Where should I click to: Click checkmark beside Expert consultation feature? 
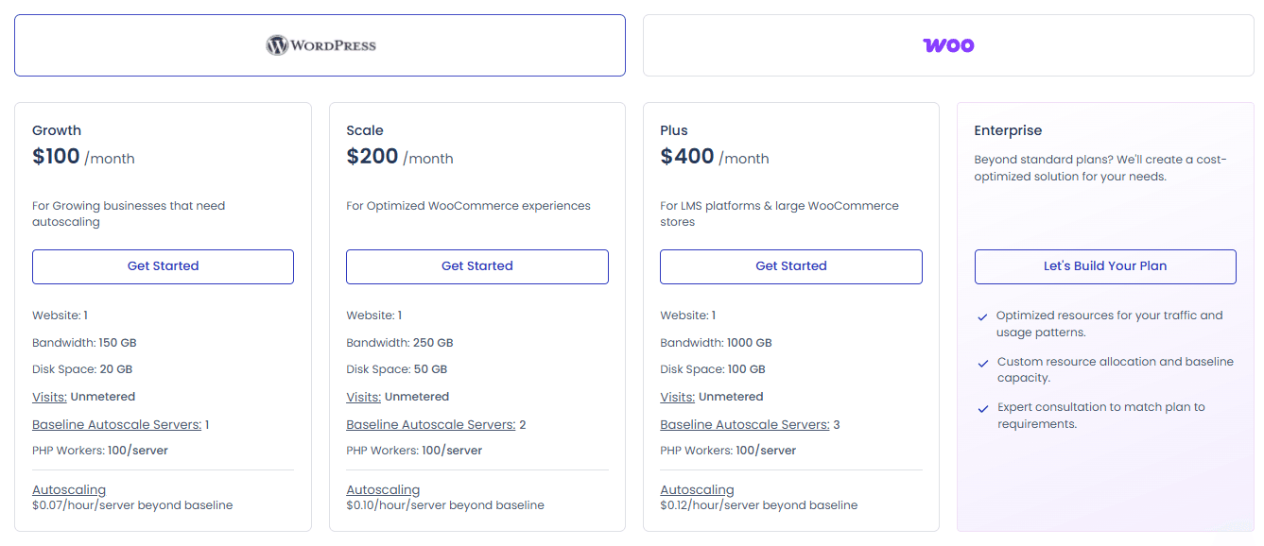pyautogui.click(x=983, y=409)
